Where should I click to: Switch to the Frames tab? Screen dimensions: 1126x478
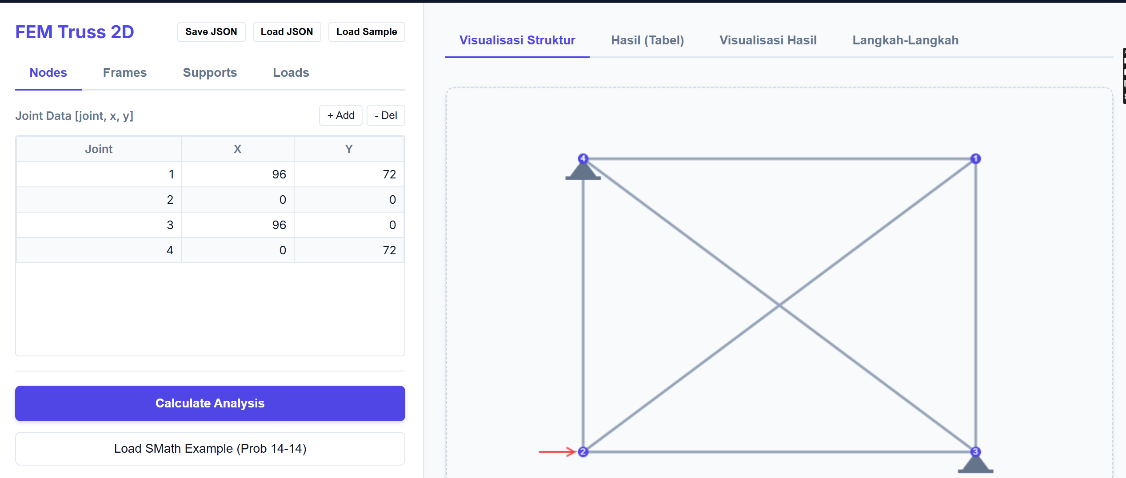[x=125, y=72]
